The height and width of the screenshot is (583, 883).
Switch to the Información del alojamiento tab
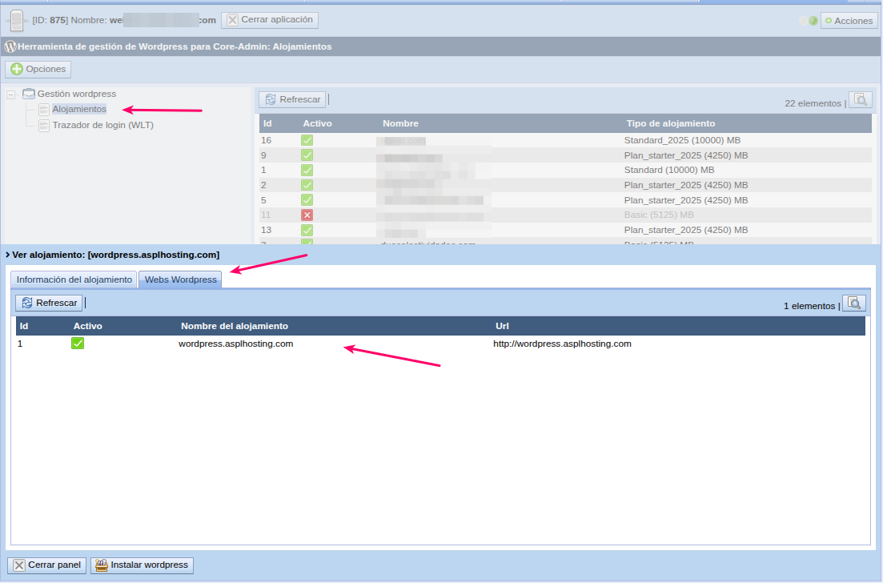point(74,279)
